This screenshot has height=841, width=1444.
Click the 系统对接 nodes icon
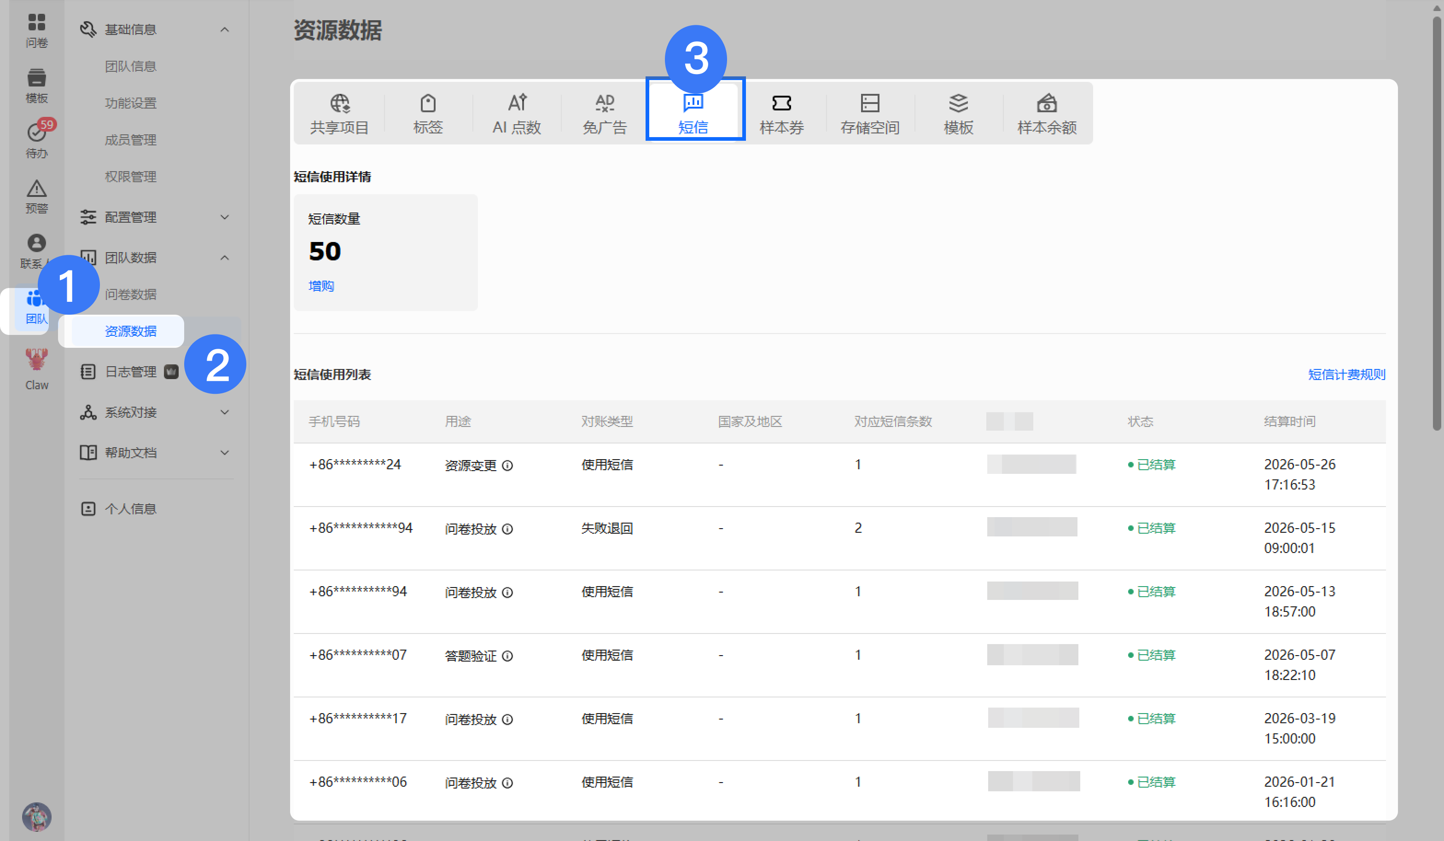(x=87, y=412)
